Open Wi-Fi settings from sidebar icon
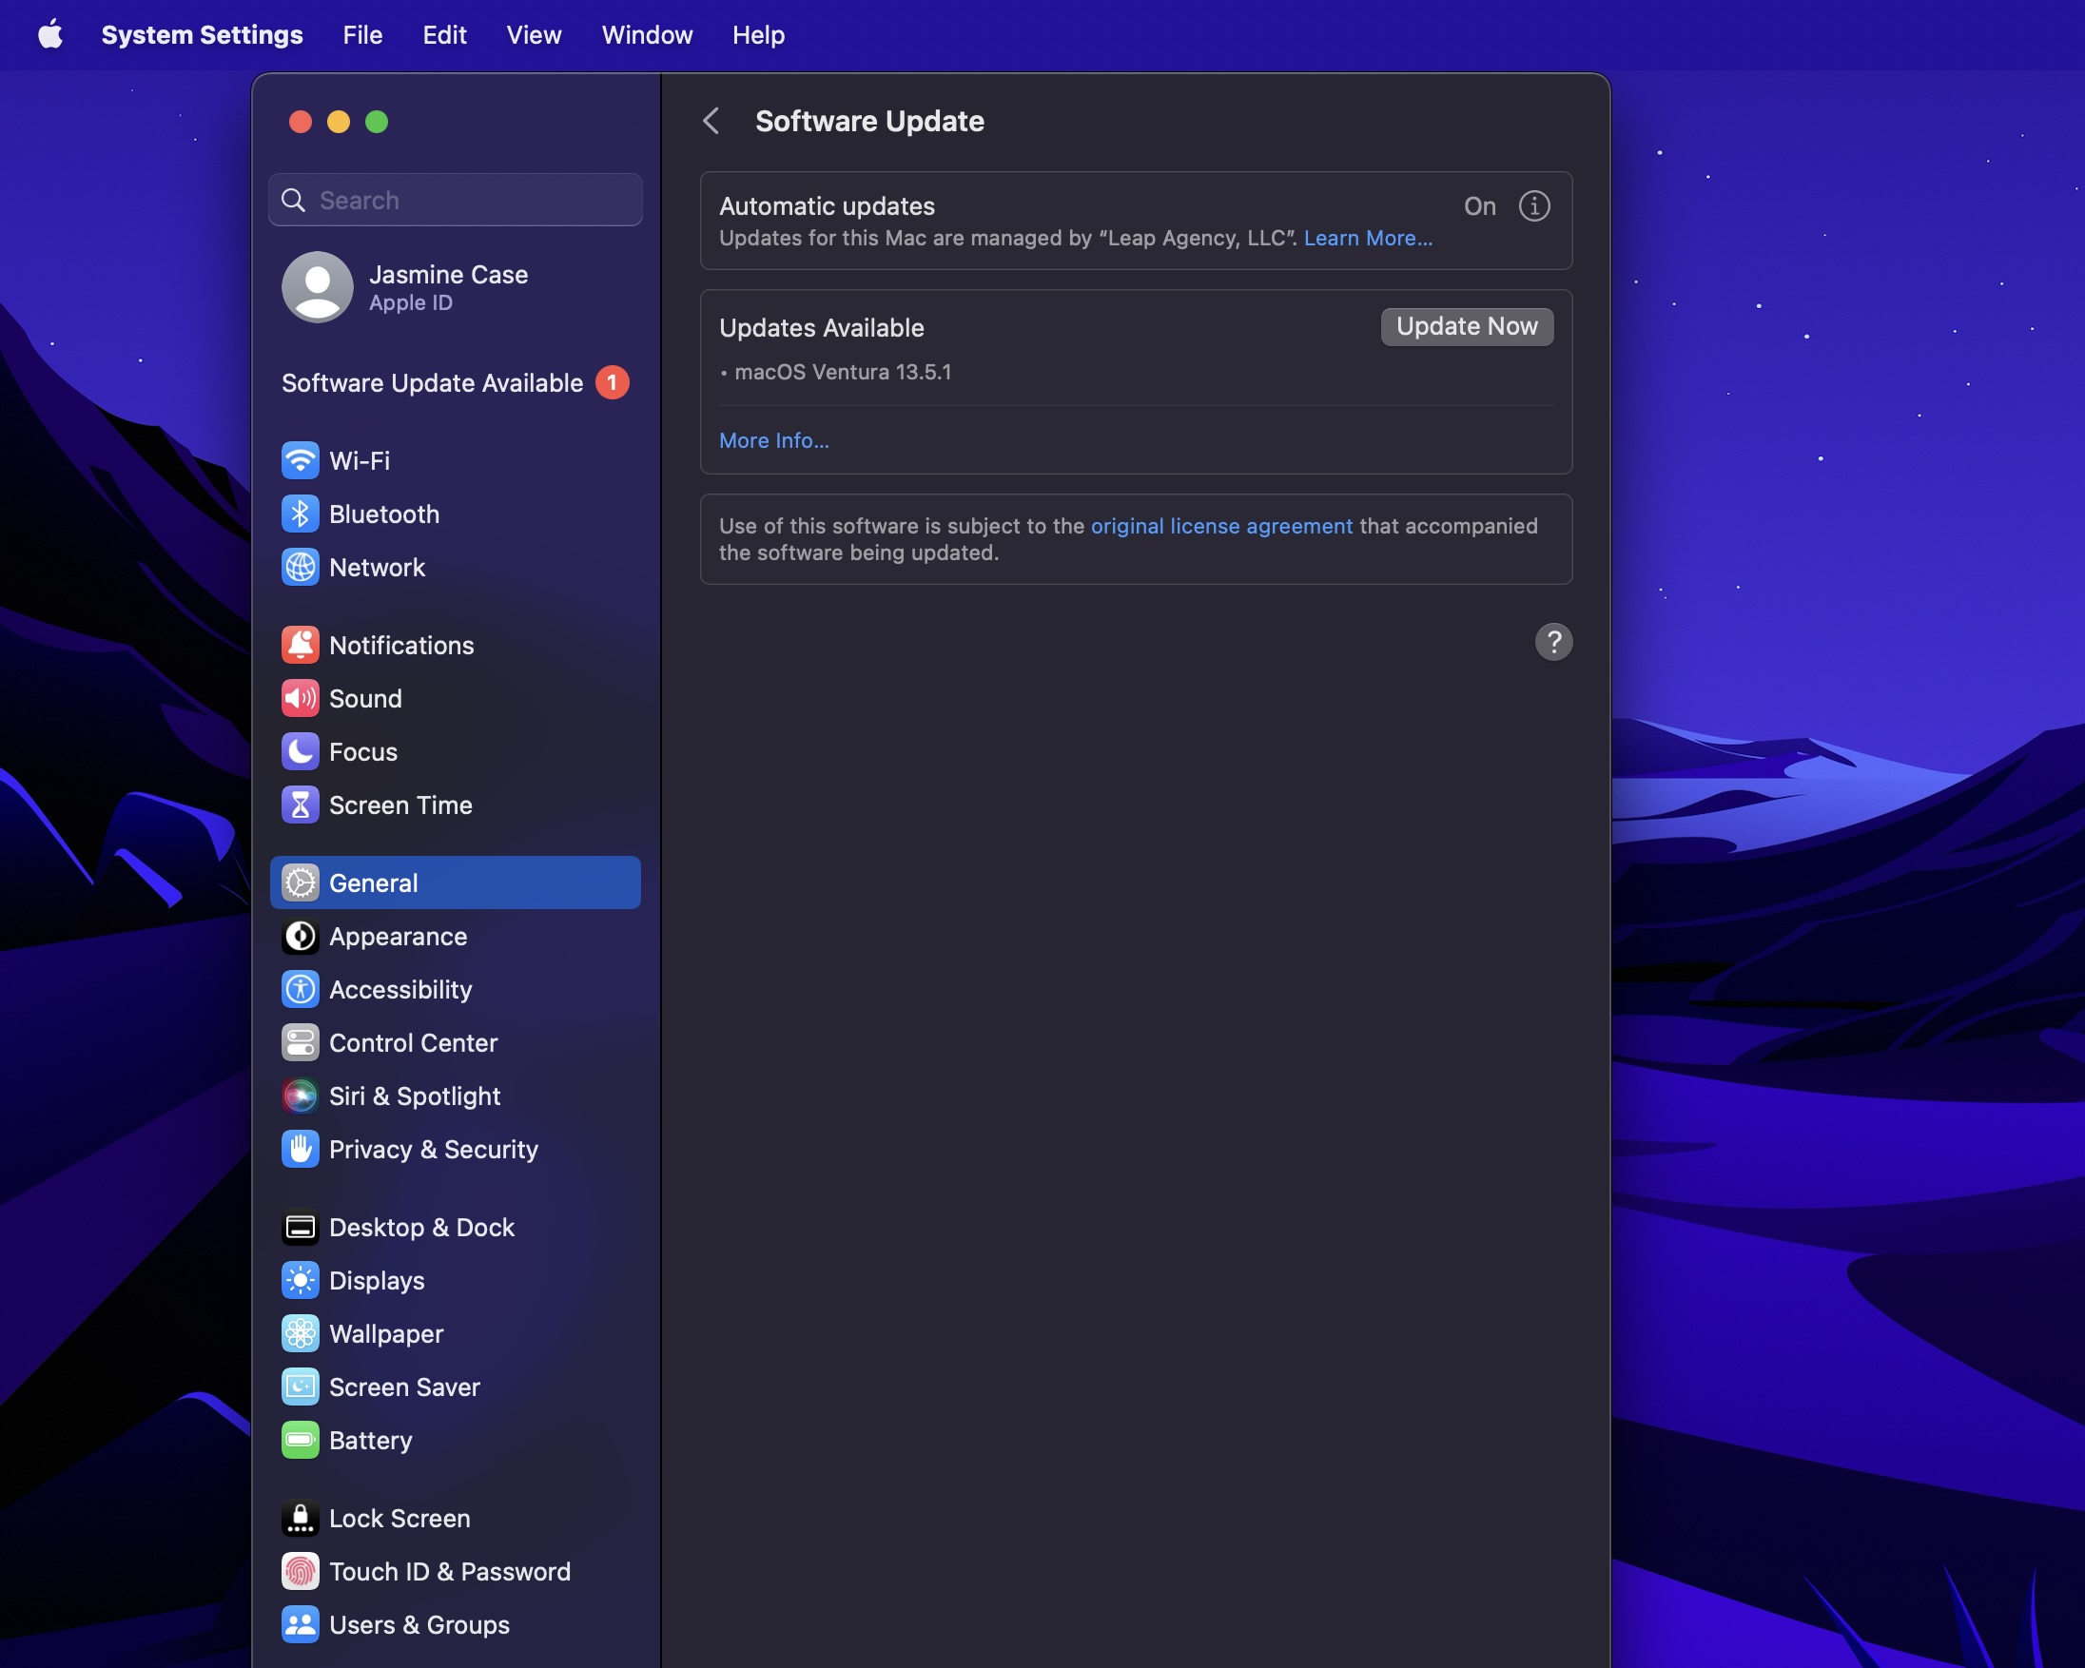2085x1668 pixels. point(300,460)
